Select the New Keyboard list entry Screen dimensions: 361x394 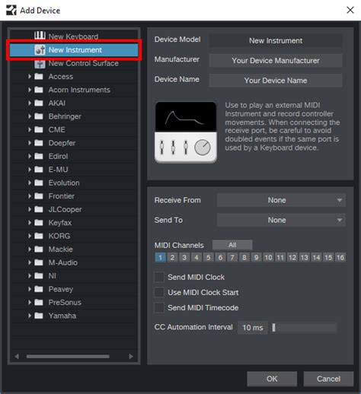click(74, 37)
